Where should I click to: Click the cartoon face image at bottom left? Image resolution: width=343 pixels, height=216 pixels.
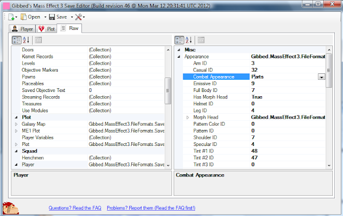click(10, 208)
